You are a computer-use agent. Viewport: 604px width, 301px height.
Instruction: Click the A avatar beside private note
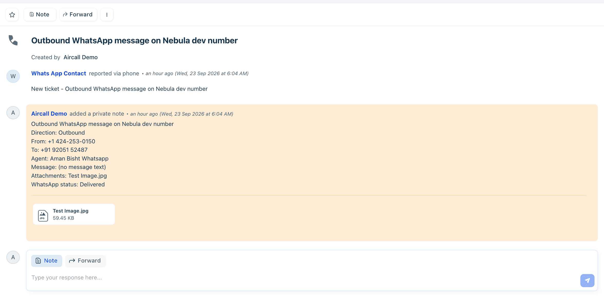13,113
